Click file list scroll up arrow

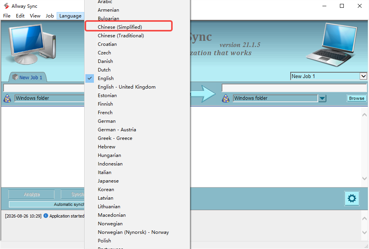tap(364, 115)
